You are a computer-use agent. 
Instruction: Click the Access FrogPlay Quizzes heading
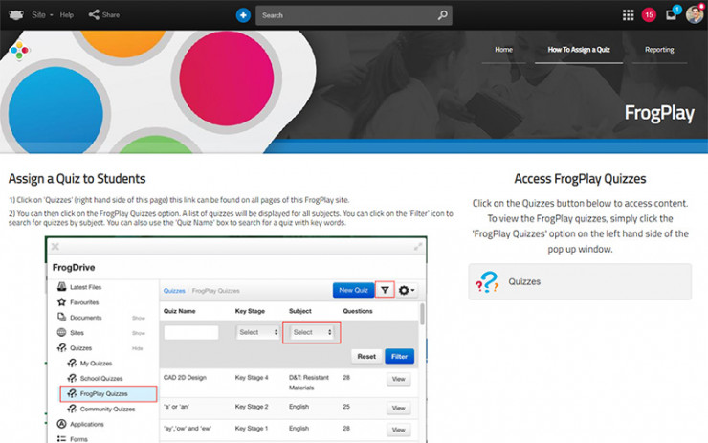click(x=580, y=179)
